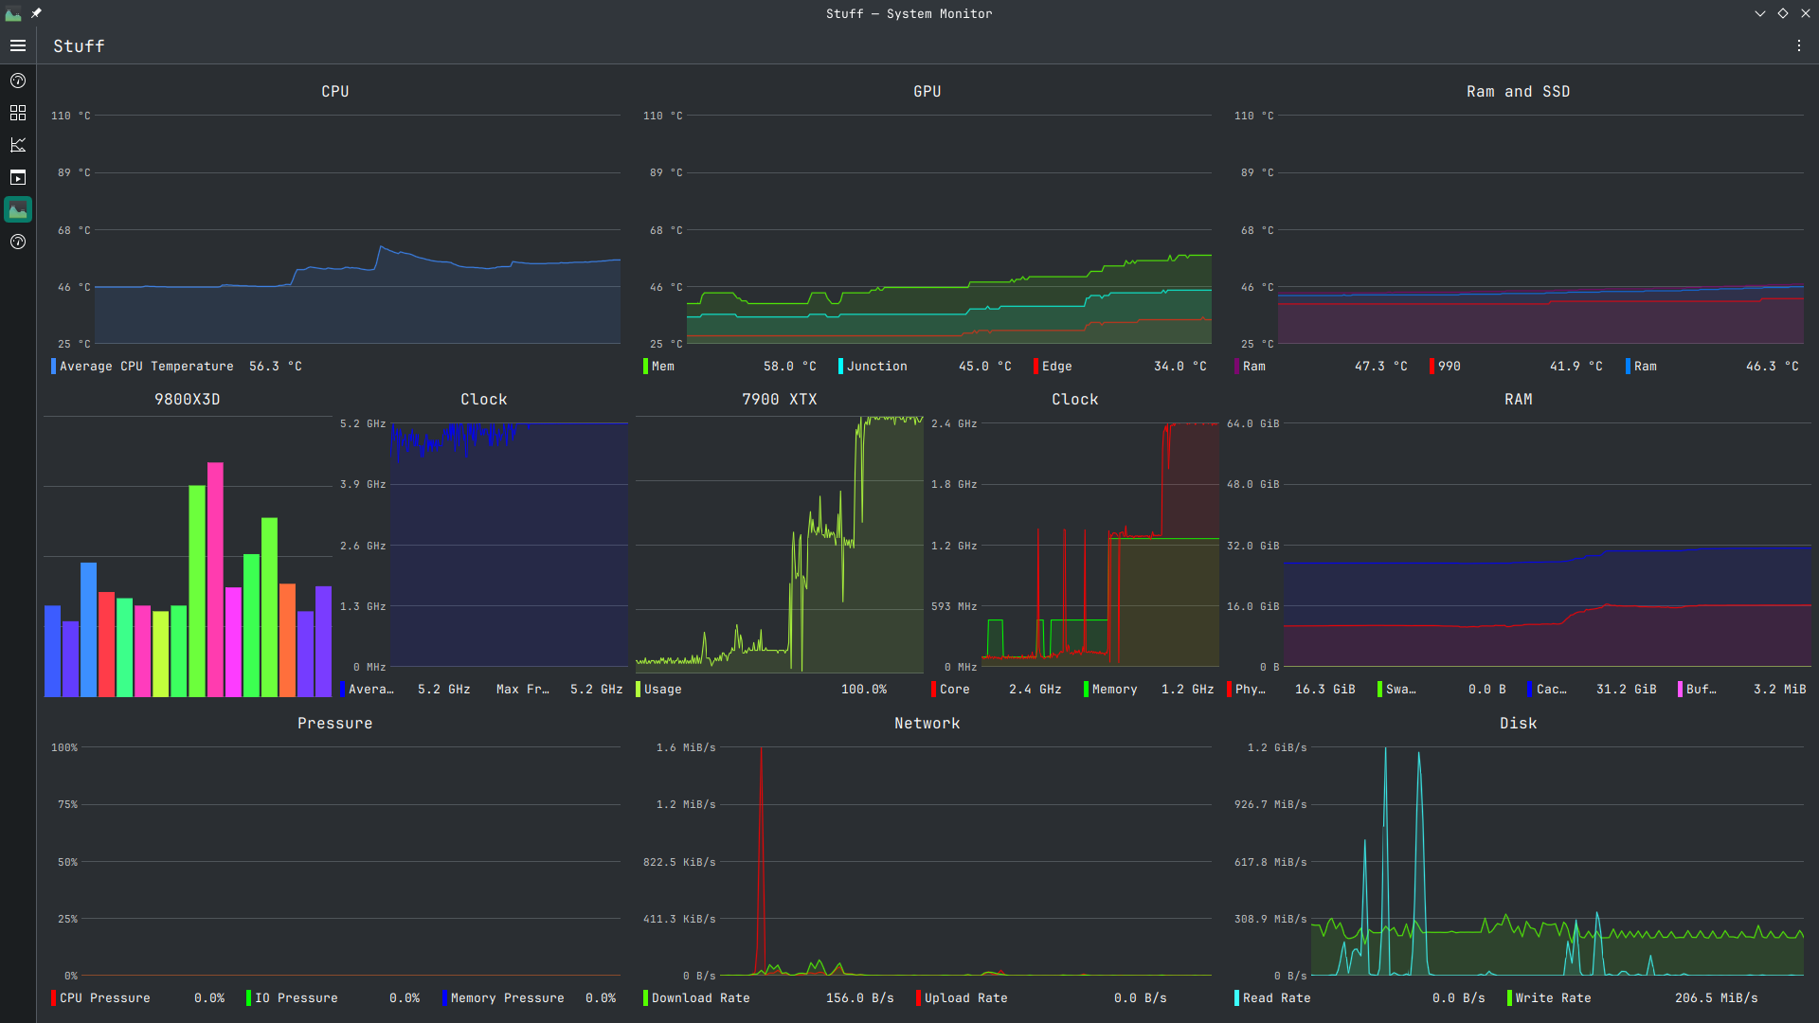Click the blue Average CPU Temperature legend swatch
This screenshot has height=1023, width=1819.
coord(53,367)
